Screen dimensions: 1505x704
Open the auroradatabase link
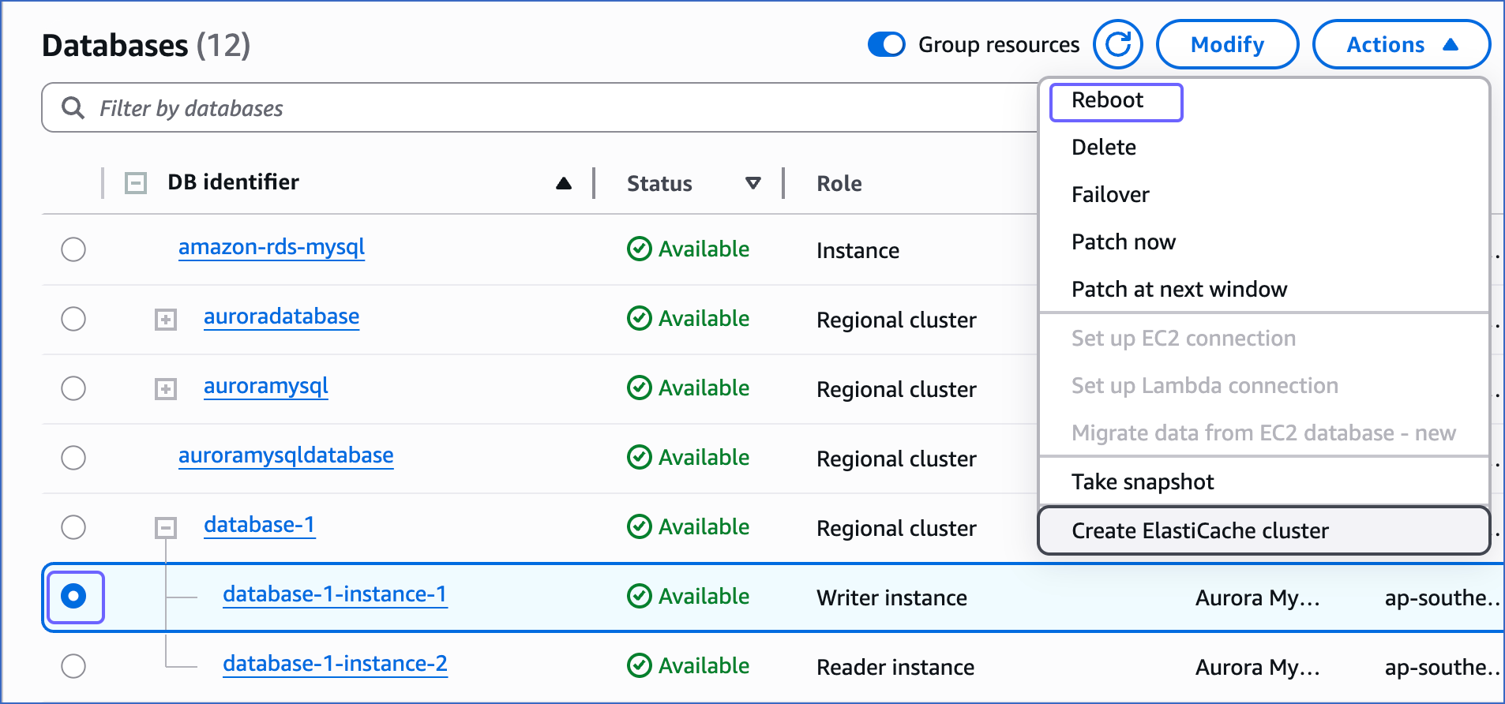(281, 316)
